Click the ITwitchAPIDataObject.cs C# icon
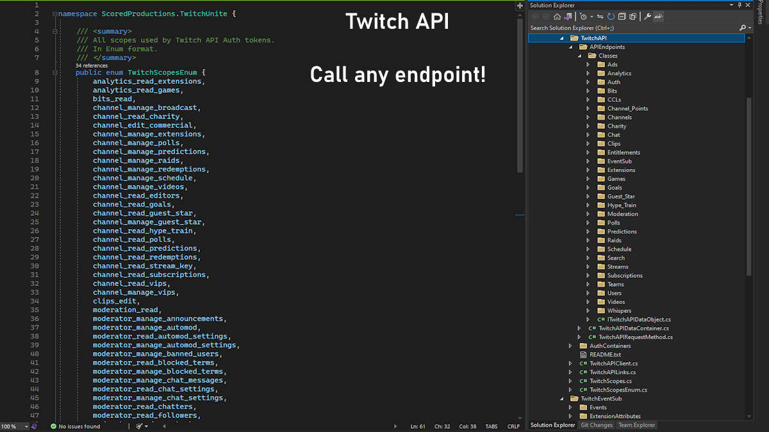This screenshot has width=769, height=432. [601, 319]
